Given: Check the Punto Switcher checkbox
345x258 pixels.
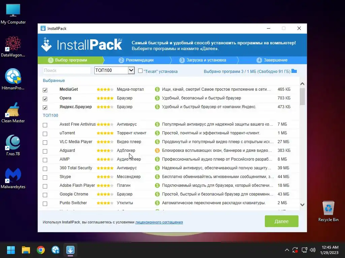Looking at the screenshot, I should 45,204.
